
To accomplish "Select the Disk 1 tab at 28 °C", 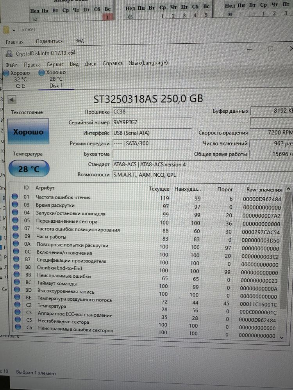I will (x=56, y=79).
